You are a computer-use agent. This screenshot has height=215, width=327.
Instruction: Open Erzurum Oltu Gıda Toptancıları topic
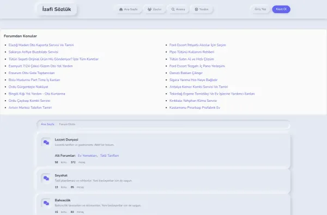(x=32, y=73)
